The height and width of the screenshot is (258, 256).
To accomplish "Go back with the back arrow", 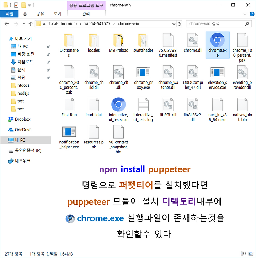I will [x=6, y=24].
